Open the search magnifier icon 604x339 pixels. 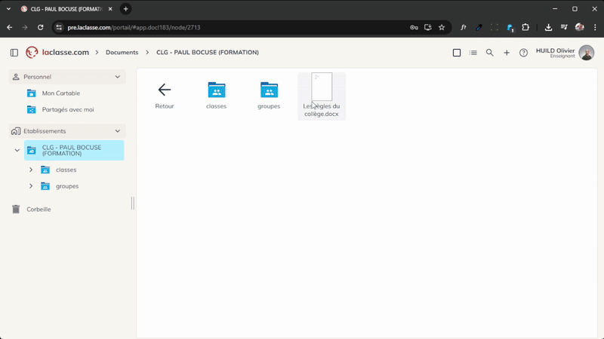pyautogui.click(x=489, y=53)
